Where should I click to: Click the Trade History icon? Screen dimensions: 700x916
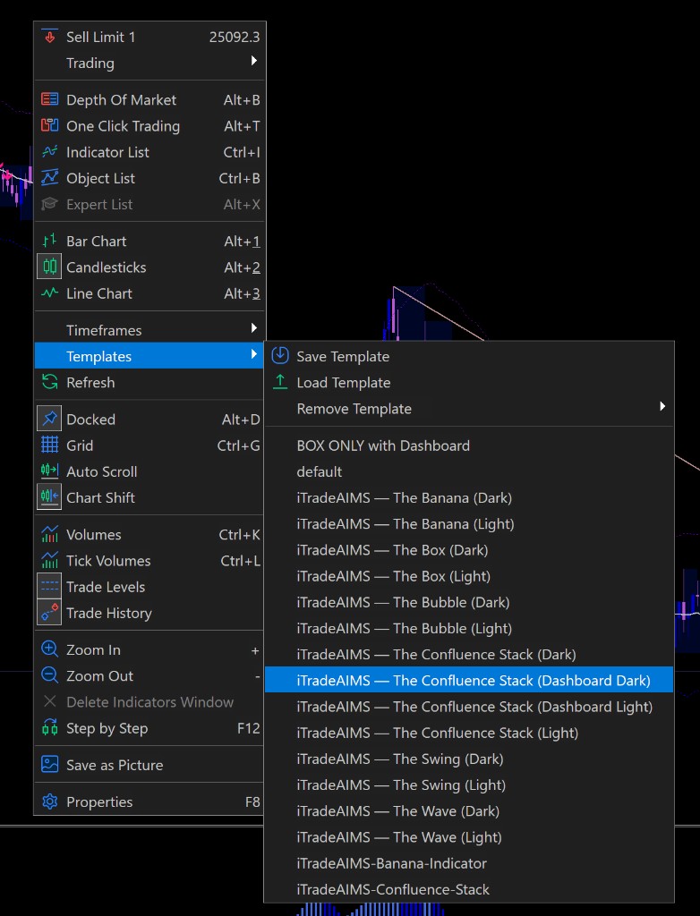click(x=50, y=613)
